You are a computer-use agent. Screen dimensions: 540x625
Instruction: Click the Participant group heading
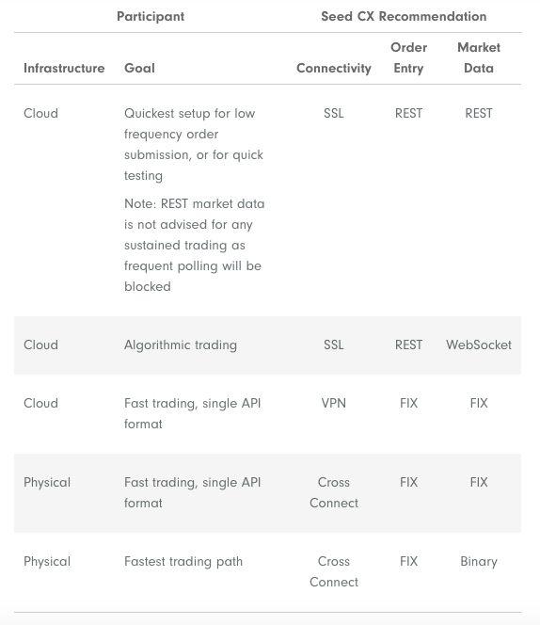click(x=151, y=16)
